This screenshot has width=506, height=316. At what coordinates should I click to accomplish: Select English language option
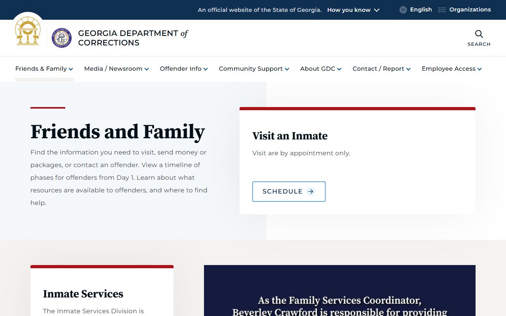click(421, 9)
